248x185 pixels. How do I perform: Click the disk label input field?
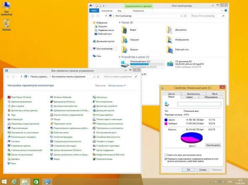(x=199, y=104)
